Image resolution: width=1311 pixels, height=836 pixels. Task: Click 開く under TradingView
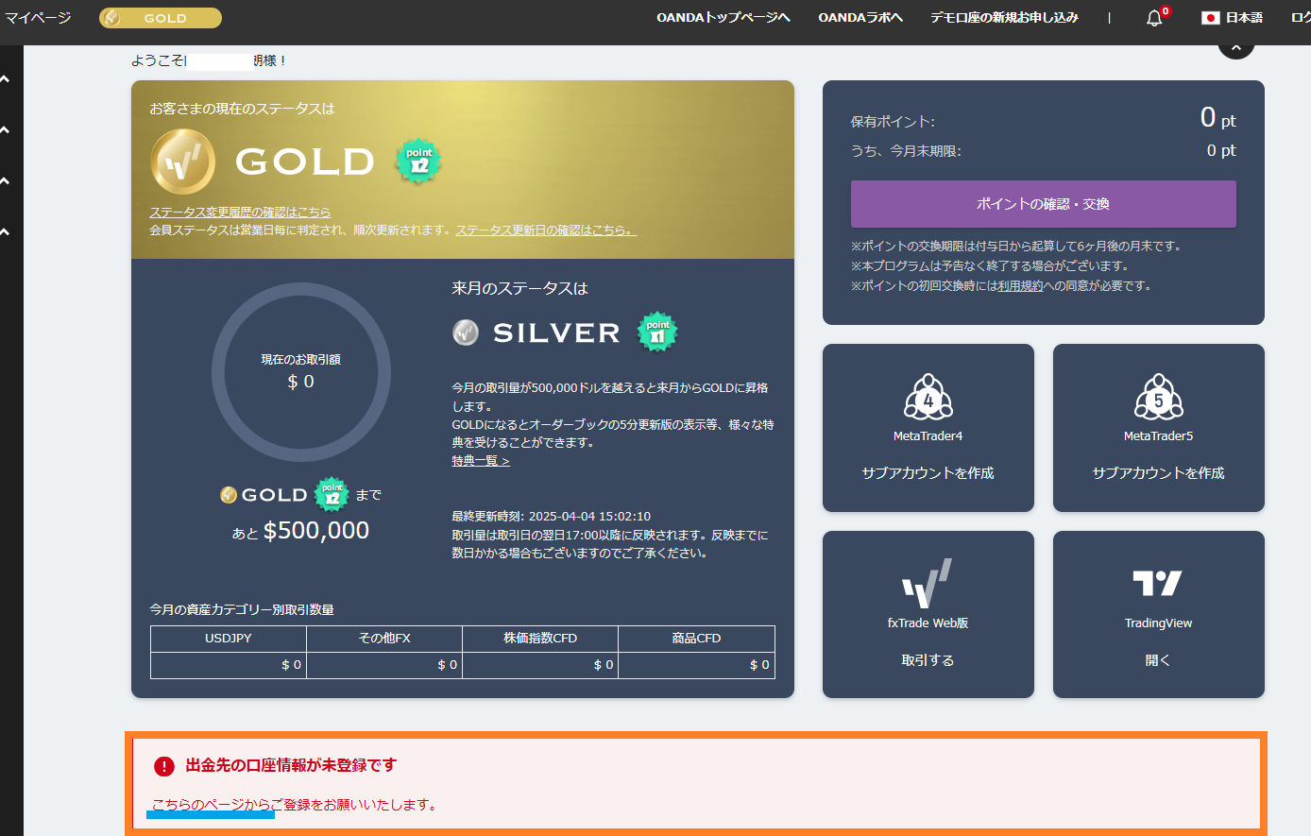1158,660
